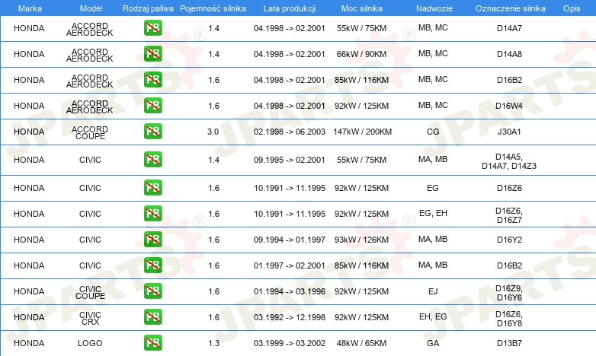The height and width of the screenshot is (356, 596).
Task: Select the Lata produkcji column header
Action: 290,8
